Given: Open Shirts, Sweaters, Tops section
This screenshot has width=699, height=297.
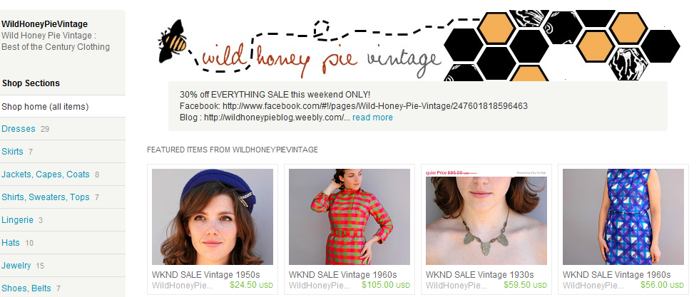Looking at the screenshot, I should [46, 197].
